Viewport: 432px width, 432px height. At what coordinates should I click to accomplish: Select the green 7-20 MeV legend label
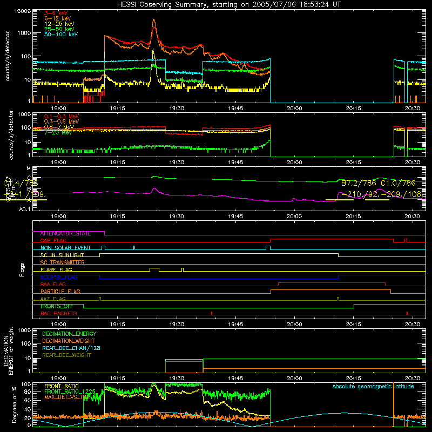coord(58,132)
